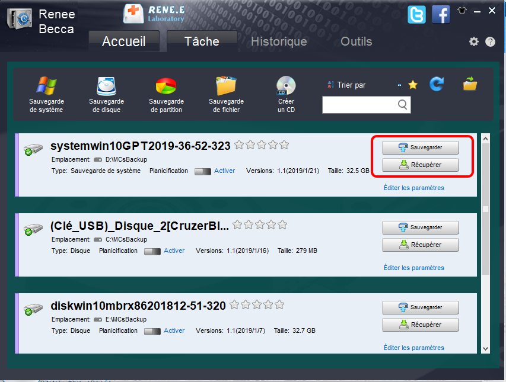Screen dimensions: 506x382
Task: Click status icon of (Clé_USB)_Disque_2 task
Action: 33,229
